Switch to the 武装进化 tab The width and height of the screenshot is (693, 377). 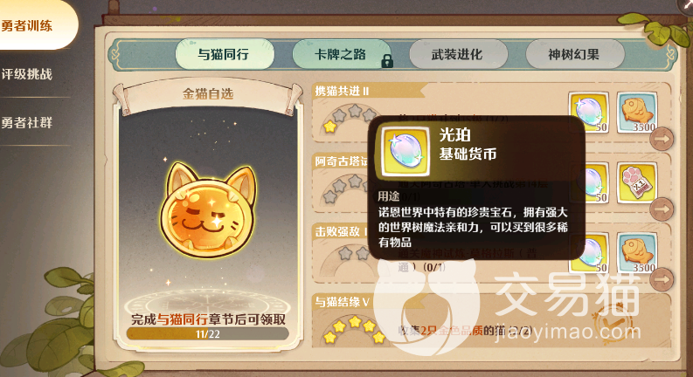point(457,54)
